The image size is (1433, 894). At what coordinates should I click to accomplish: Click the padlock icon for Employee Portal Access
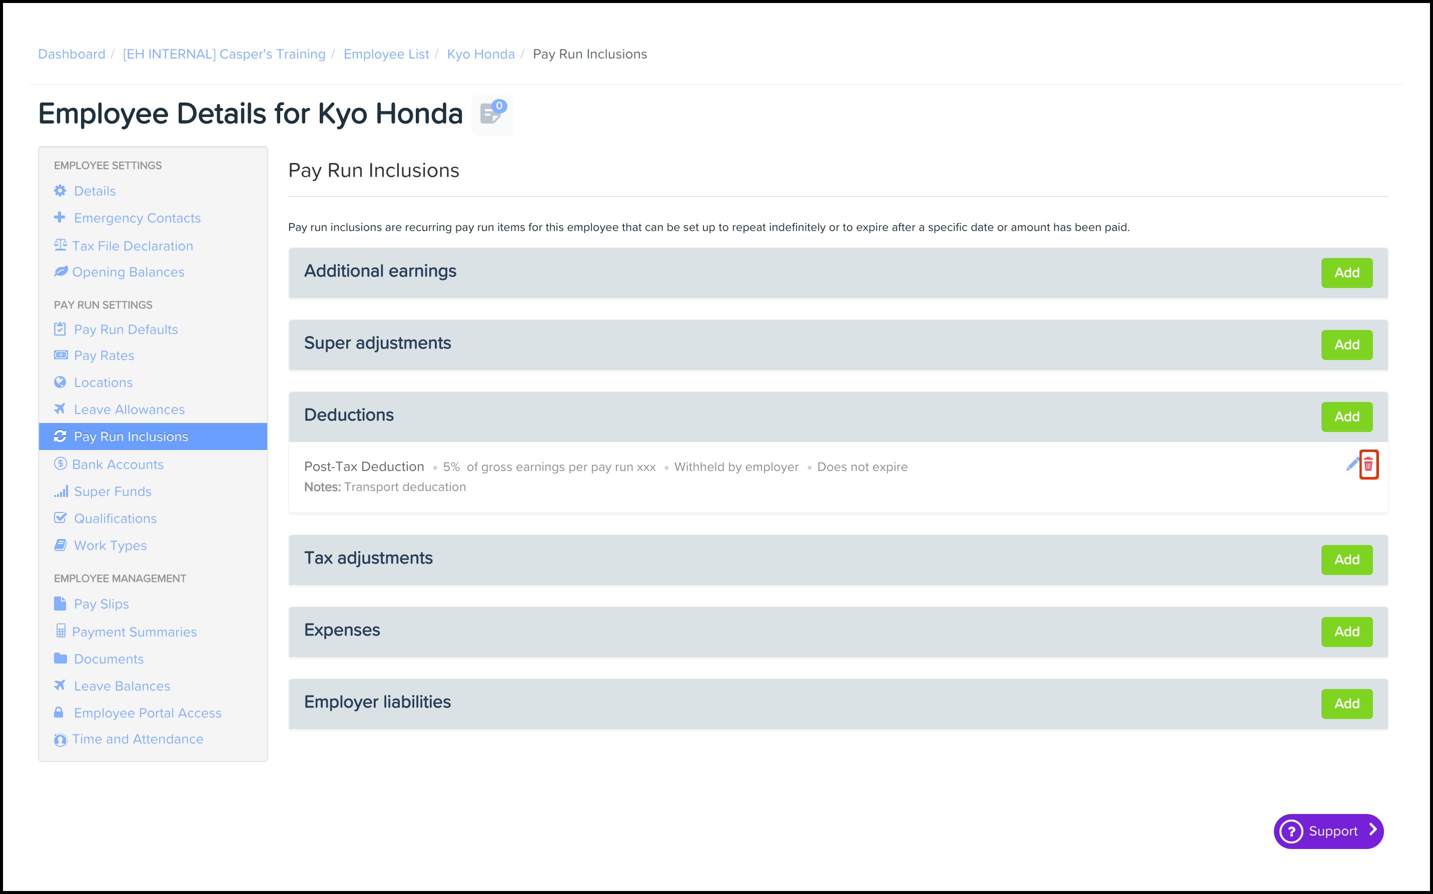[x=59, y=712]
